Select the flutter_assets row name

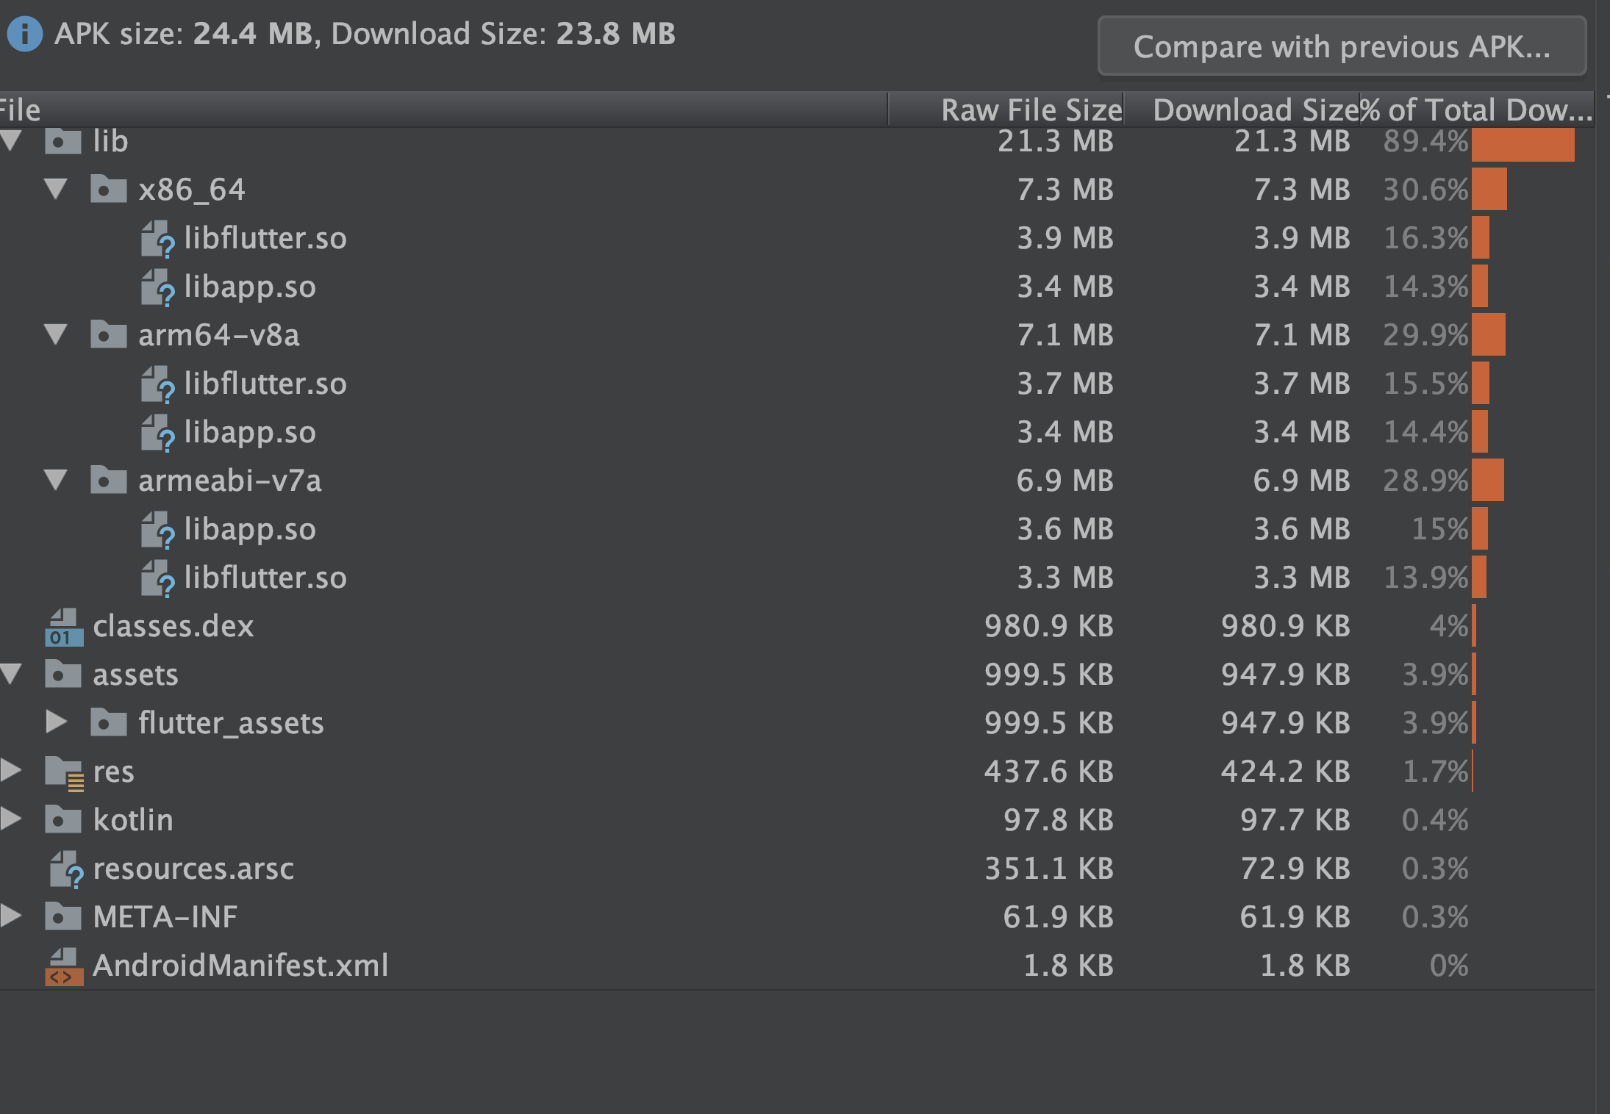[x=231, y=723]
